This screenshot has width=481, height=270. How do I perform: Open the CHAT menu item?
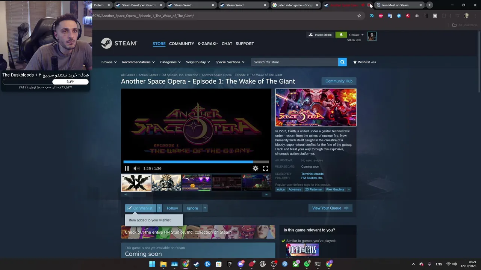(x=227, y=43)
